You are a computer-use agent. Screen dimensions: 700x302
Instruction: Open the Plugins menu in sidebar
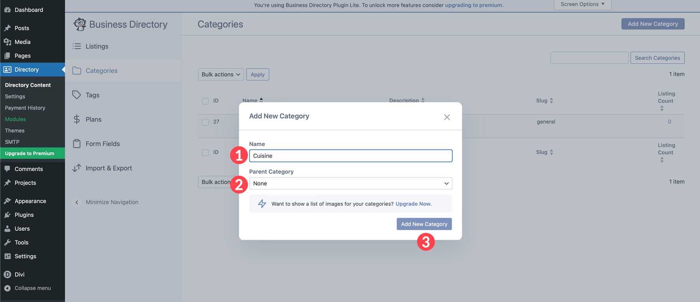pos(24,215)
